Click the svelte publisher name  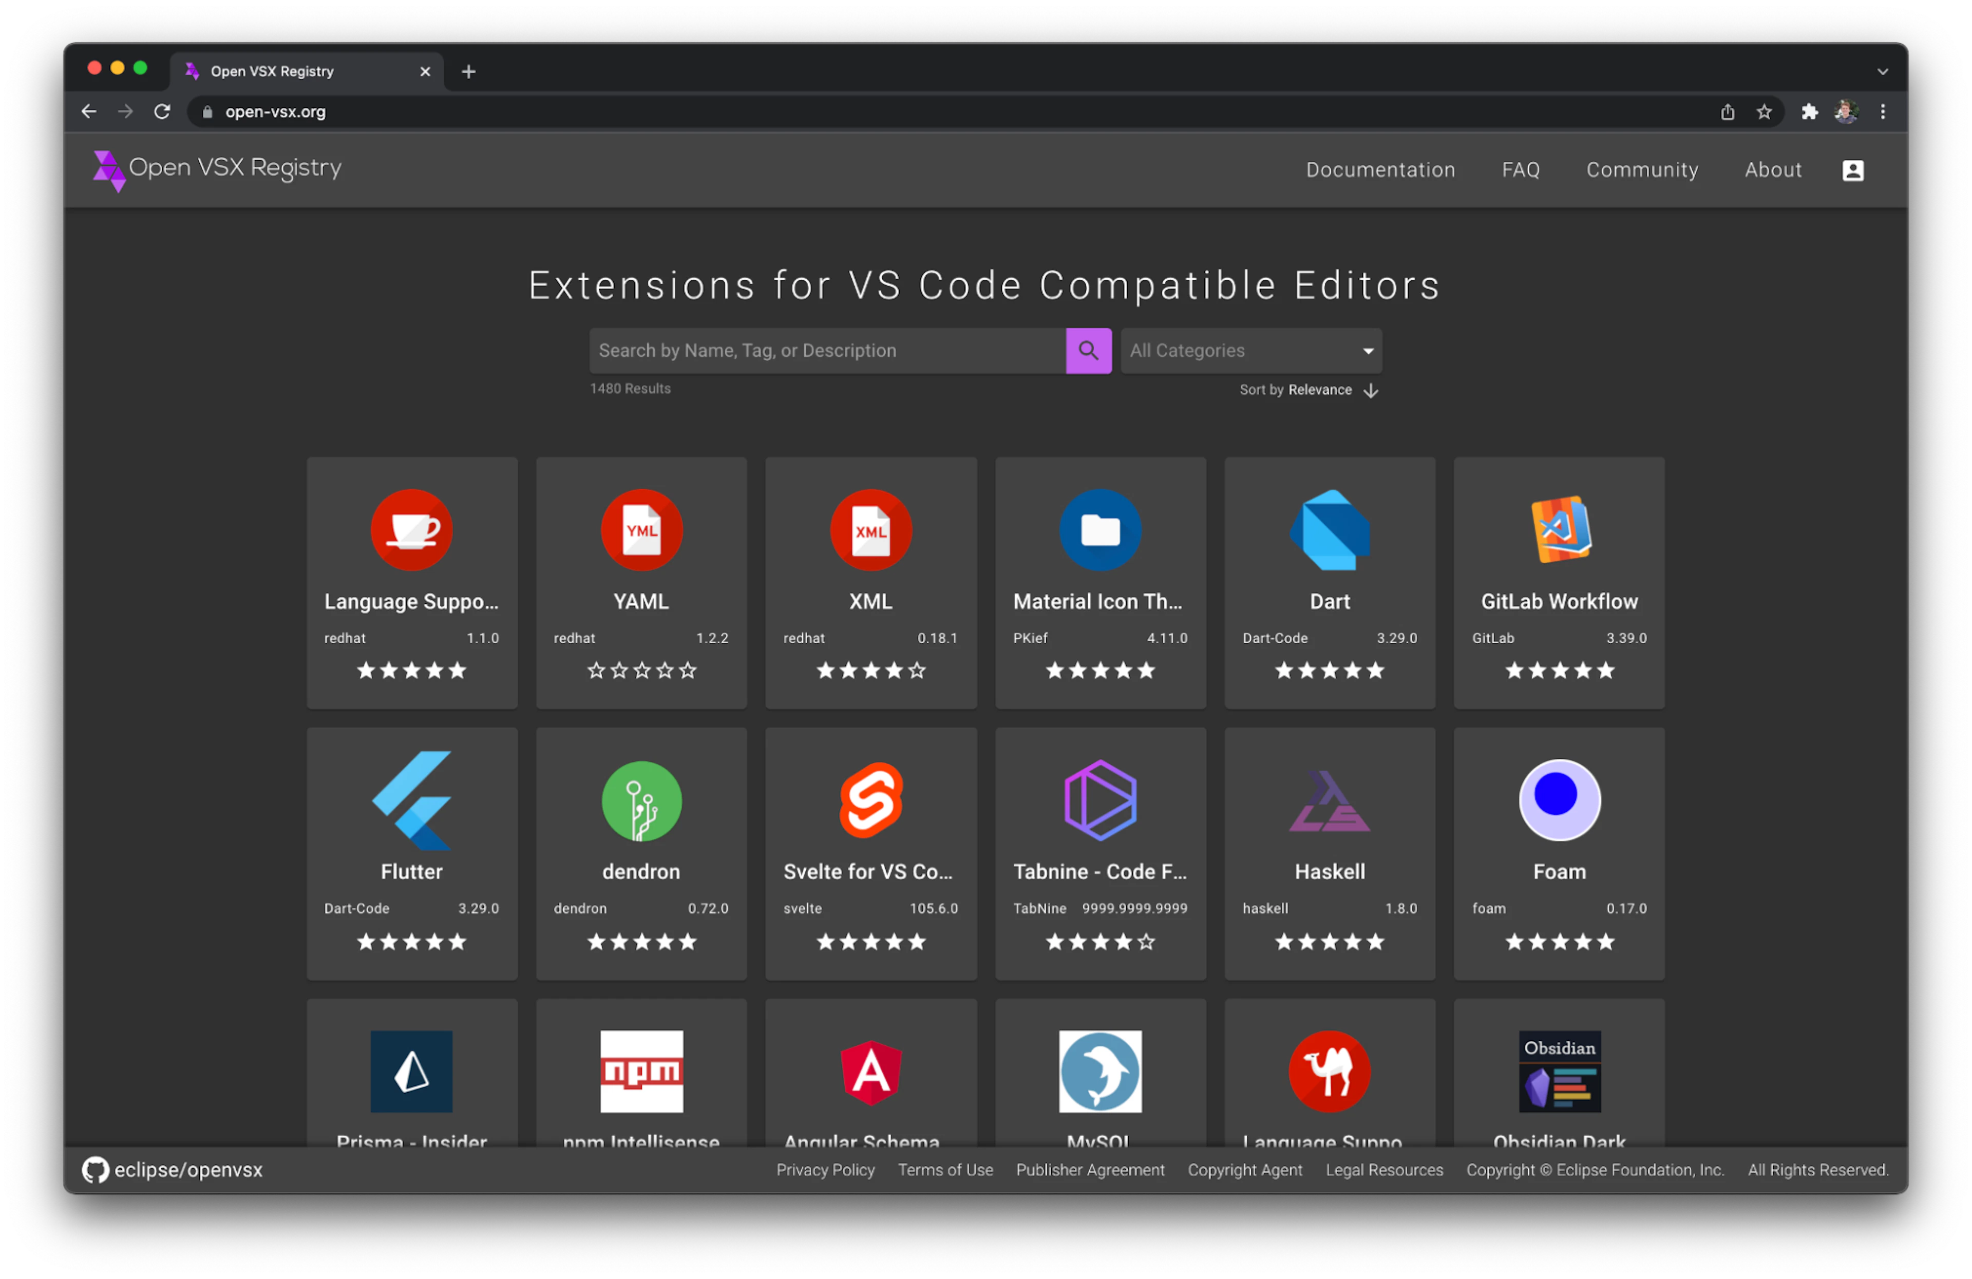tap(802, 909)
